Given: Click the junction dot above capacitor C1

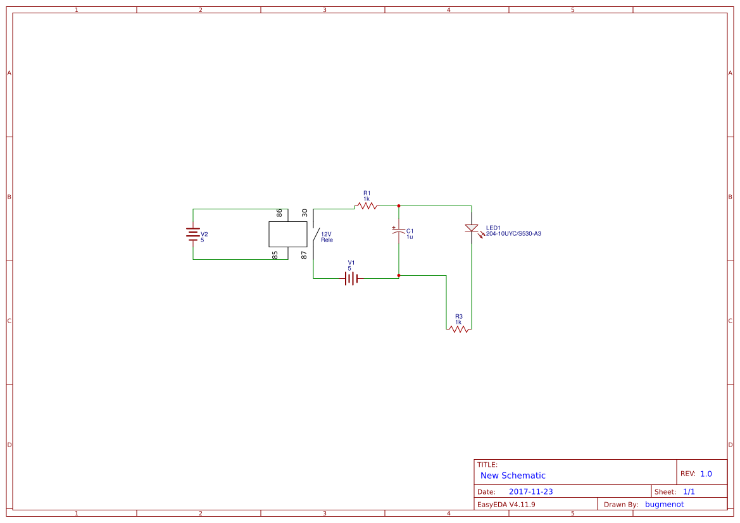Looking at the screenshot, I should 399,206.
